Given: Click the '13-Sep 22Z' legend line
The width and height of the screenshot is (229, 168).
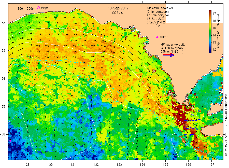Looking at the screenshot, I should coord(155,19).
